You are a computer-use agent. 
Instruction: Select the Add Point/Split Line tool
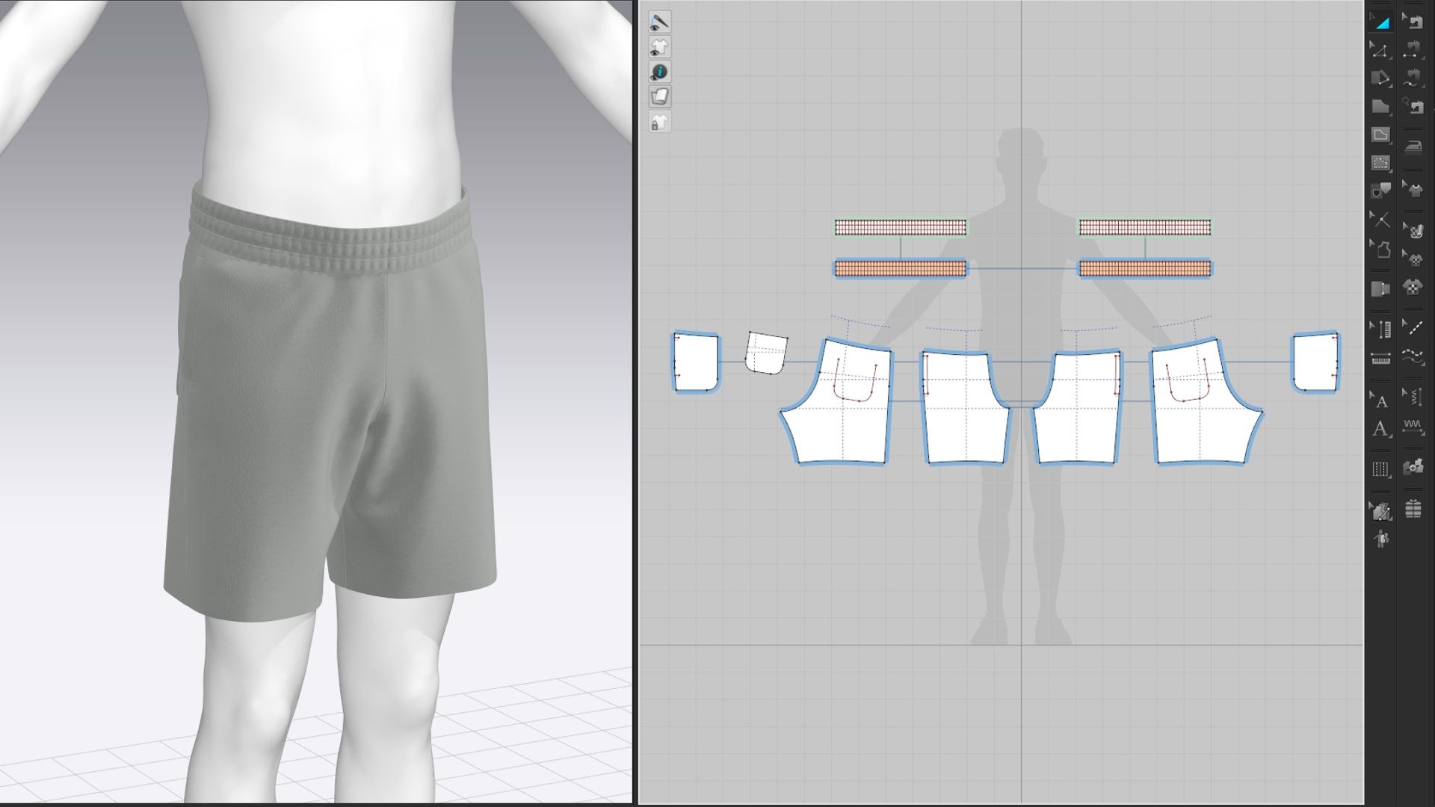(1380, 219)
